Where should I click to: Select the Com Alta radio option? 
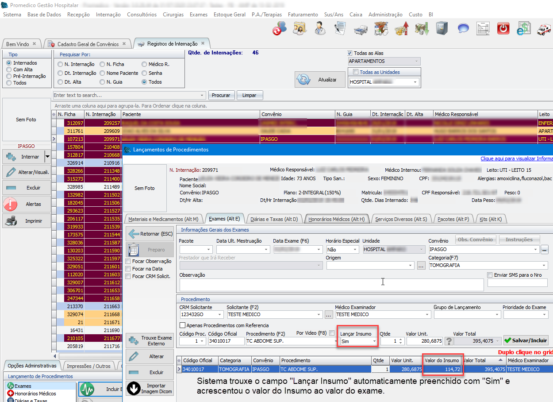(9, 70)
